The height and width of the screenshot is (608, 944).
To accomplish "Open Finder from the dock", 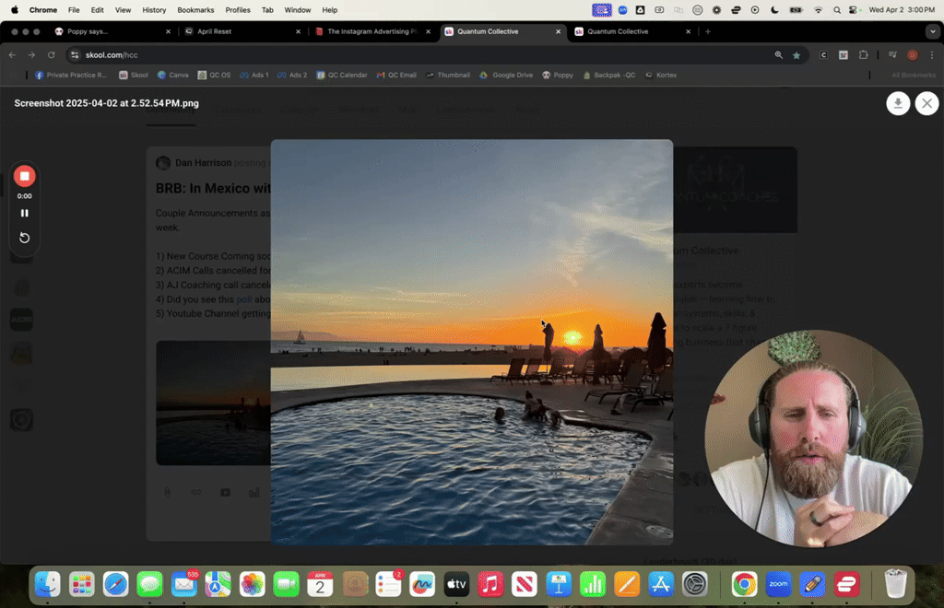I will click(x=48, y=584).
